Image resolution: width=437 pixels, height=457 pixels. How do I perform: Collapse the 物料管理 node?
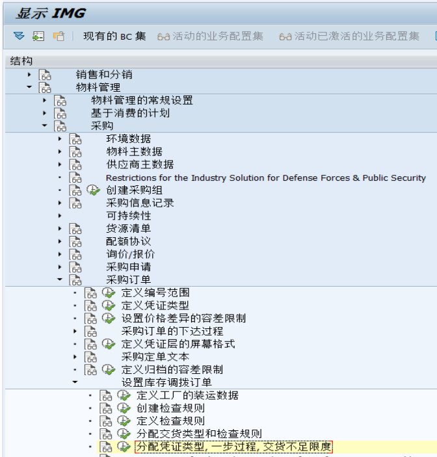tap(29, 87)
